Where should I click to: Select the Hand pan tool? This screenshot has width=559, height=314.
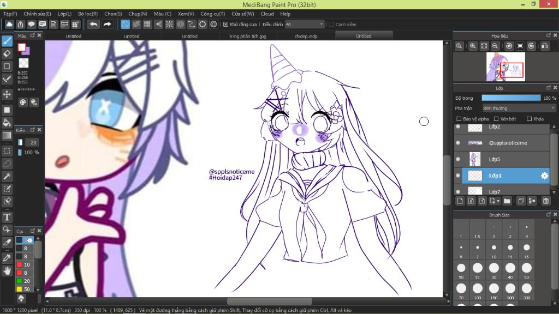pyautogui.click(x=7, y=270)
